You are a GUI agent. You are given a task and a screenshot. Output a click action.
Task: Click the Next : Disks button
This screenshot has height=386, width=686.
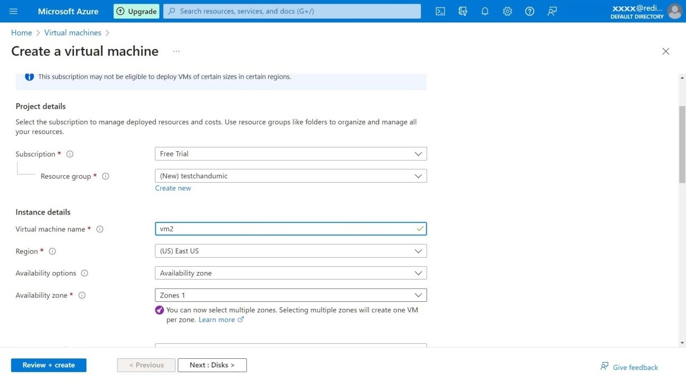pyautogui.click(x=212, y=365)
